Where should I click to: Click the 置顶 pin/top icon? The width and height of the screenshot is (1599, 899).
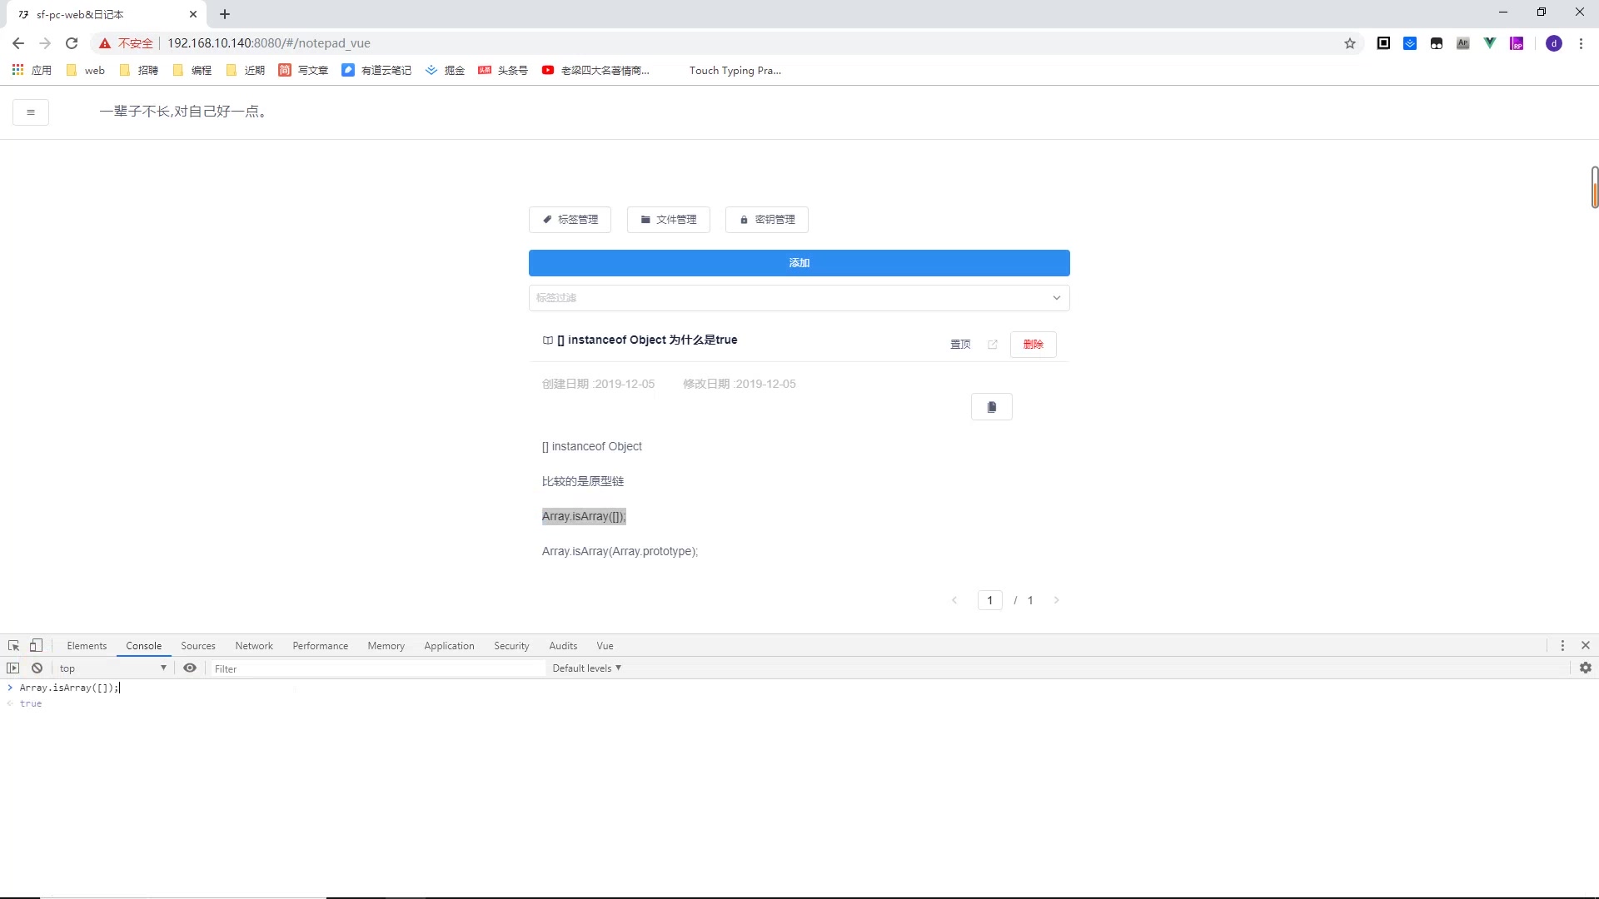click(x=960, y=344)
